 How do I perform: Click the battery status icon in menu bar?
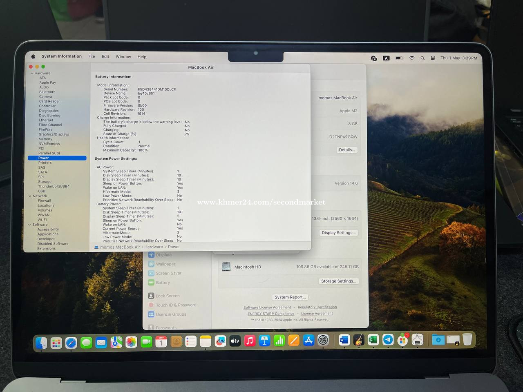[x=400, y=58]
